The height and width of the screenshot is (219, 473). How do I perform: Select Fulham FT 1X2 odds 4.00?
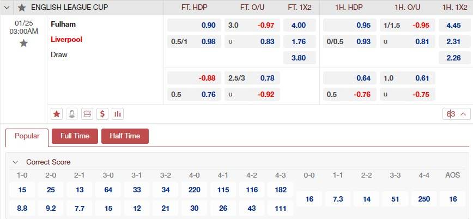tap(299, 25)
